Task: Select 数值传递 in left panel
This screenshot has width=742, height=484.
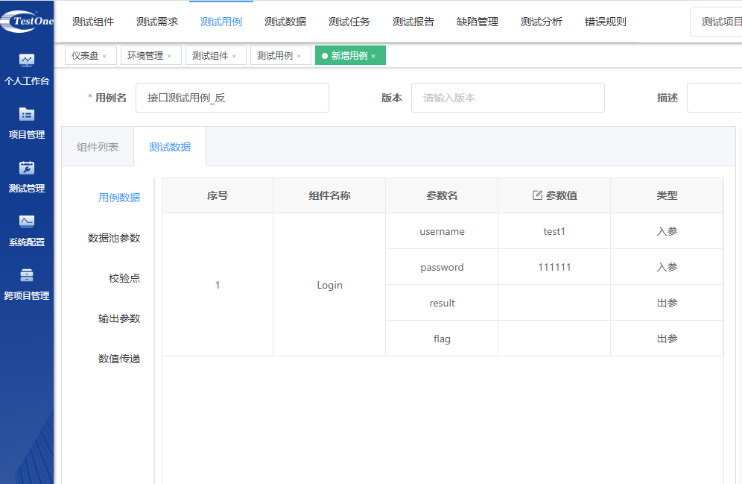Action: coord(119,359)
